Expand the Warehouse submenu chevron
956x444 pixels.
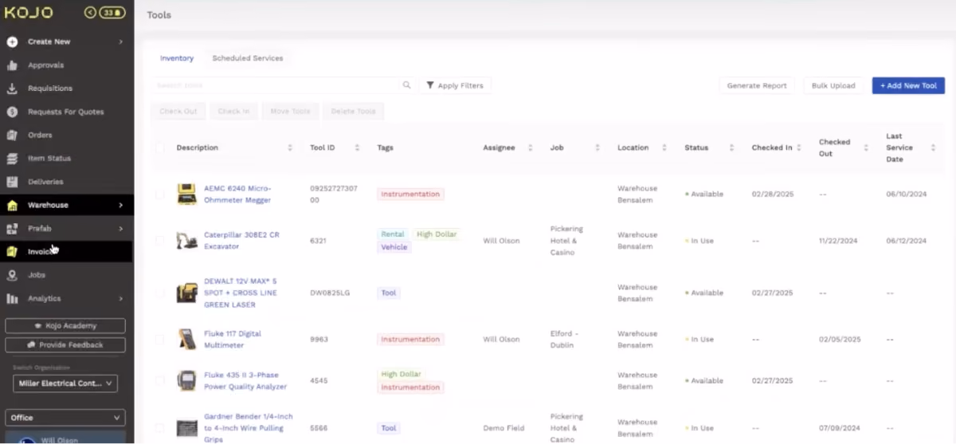coord(121,205)
